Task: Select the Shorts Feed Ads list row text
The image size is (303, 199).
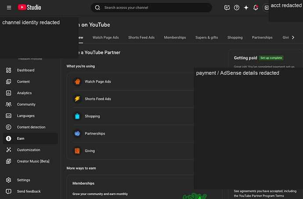Action: [x=98, y=99]
